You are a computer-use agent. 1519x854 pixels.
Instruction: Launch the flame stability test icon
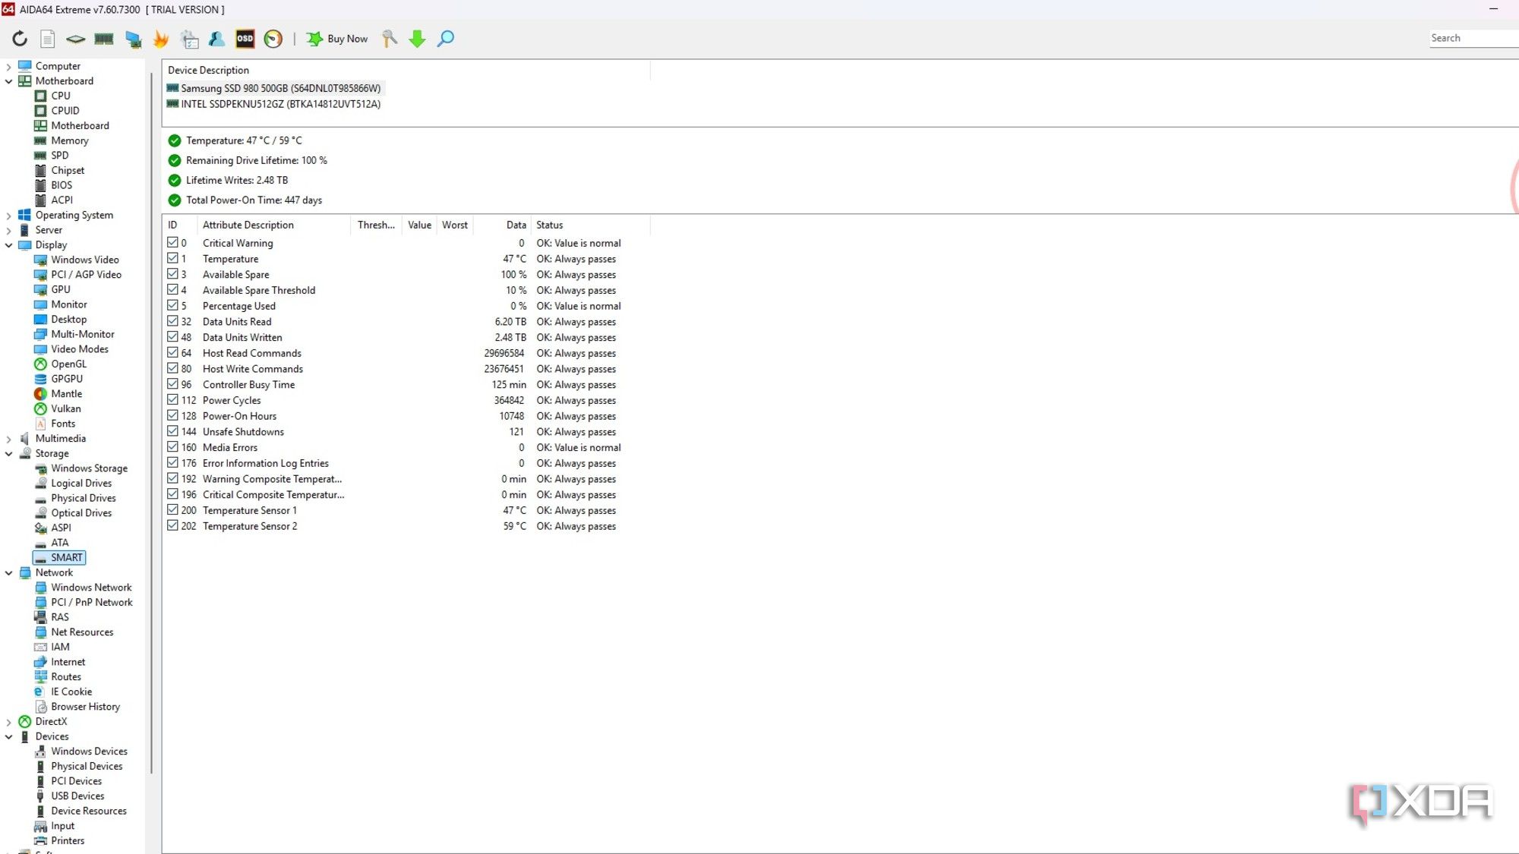(x=161, y=39)
